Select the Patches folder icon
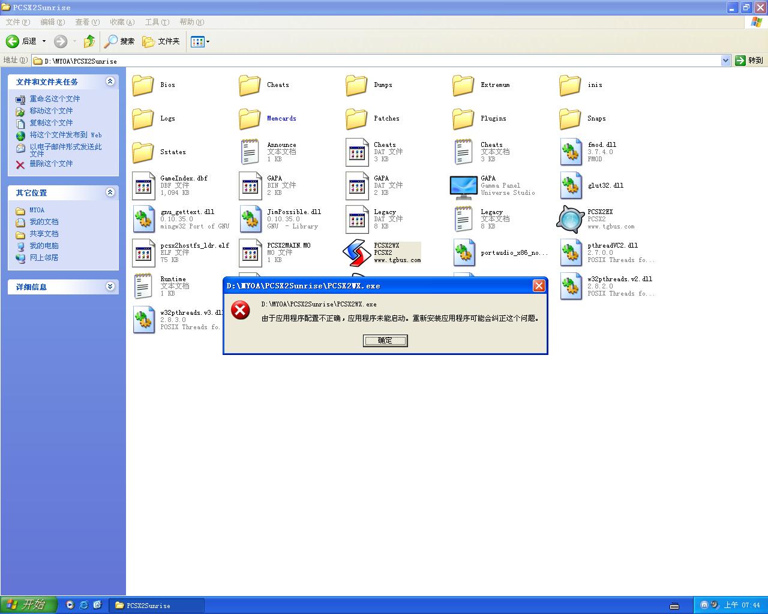The height and width of the screenshot is (614, 768). point(356,119)
